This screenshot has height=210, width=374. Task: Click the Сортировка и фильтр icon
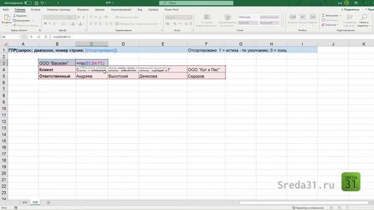(349, 17)
